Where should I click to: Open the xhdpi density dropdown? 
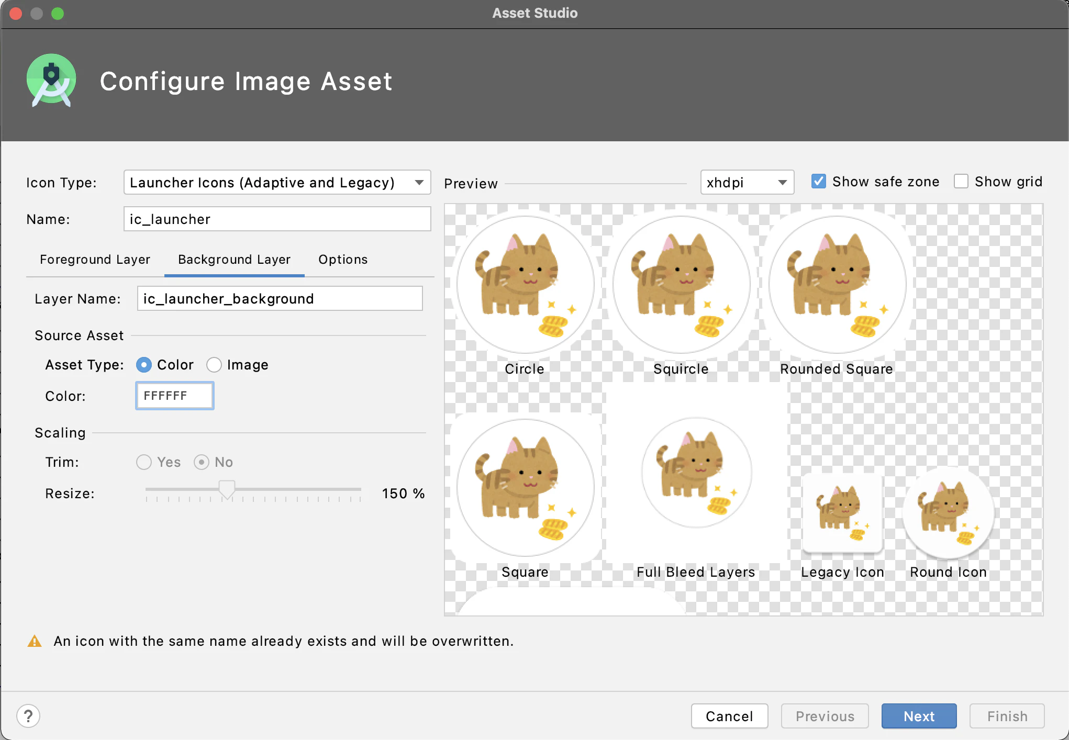[x=747, y=183]
